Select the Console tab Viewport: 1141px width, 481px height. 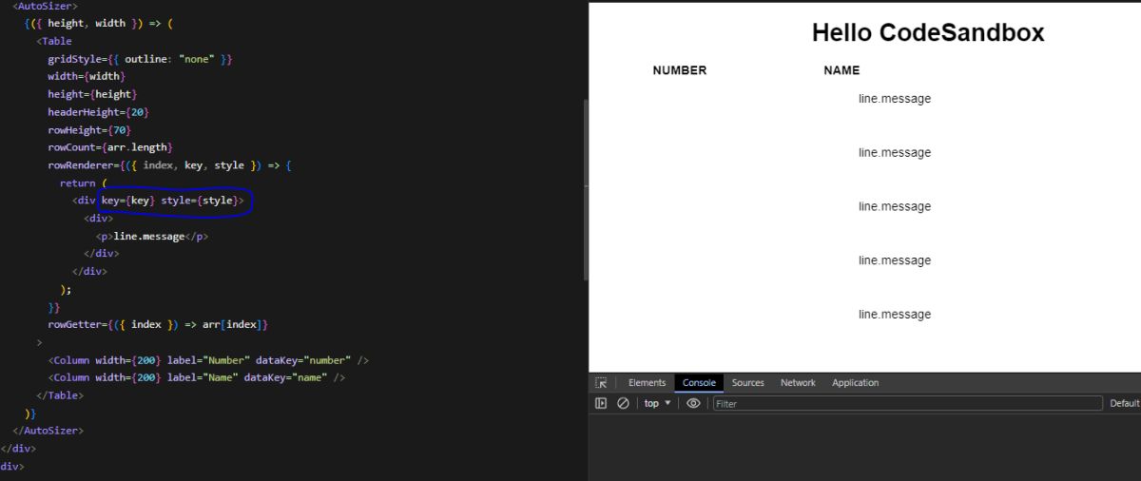tap(699, 383)
